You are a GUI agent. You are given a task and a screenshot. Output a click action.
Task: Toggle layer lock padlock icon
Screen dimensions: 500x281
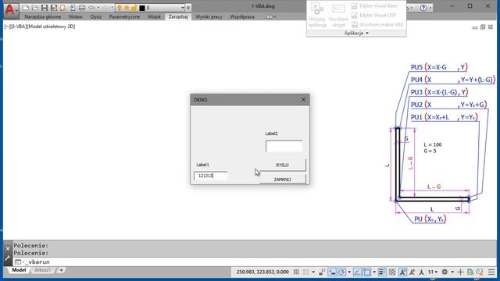point(134,8)
